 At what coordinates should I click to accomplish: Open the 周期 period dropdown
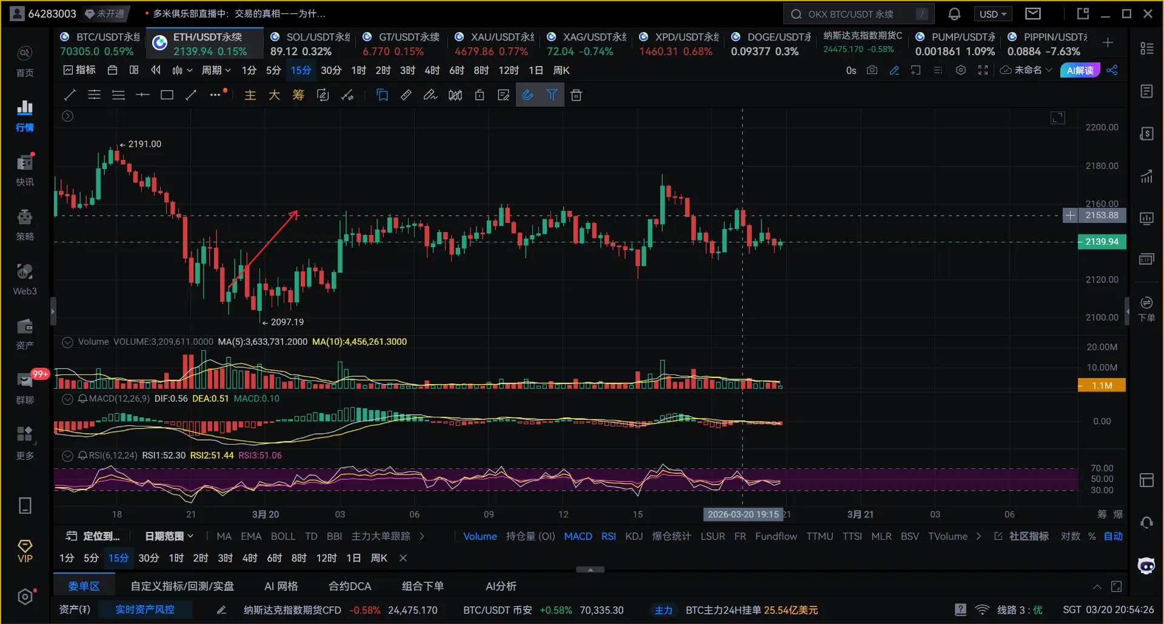(x=216, y=70)
